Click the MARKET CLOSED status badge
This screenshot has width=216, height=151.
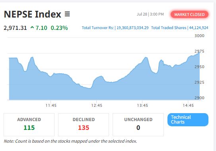(189, 14)
